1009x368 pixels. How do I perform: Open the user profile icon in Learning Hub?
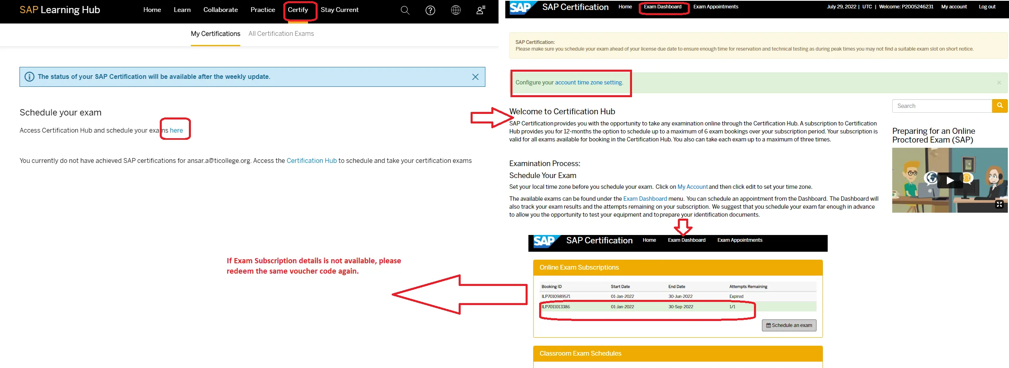[481, 10]
